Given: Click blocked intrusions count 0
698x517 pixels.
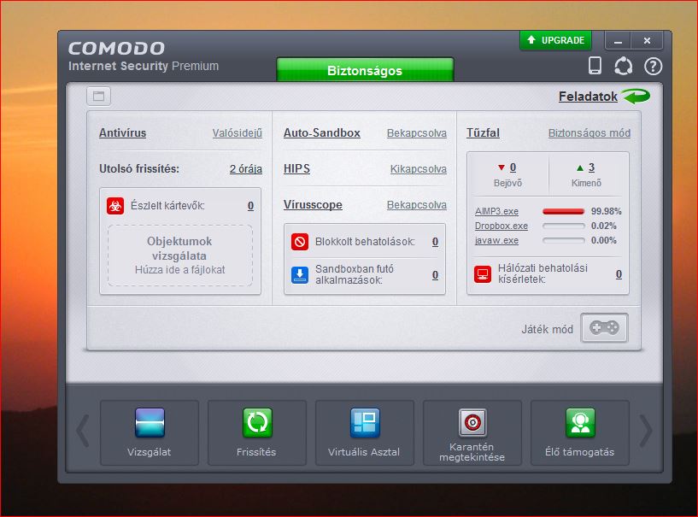Looking at the screenshot, I should 435,242.
